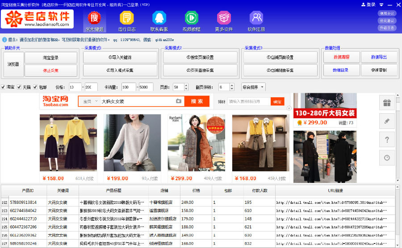402x248 pixels.
Task: Increase the 页数 spinner value
Action: pos(186,85)
